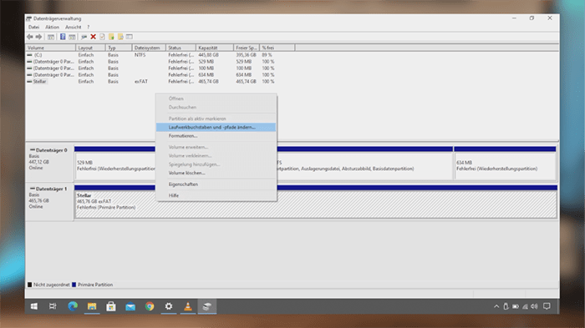Viewport: 585px width, 328px height.
Task: Click the speaker volume tray icon
Action: pos(535,306)
